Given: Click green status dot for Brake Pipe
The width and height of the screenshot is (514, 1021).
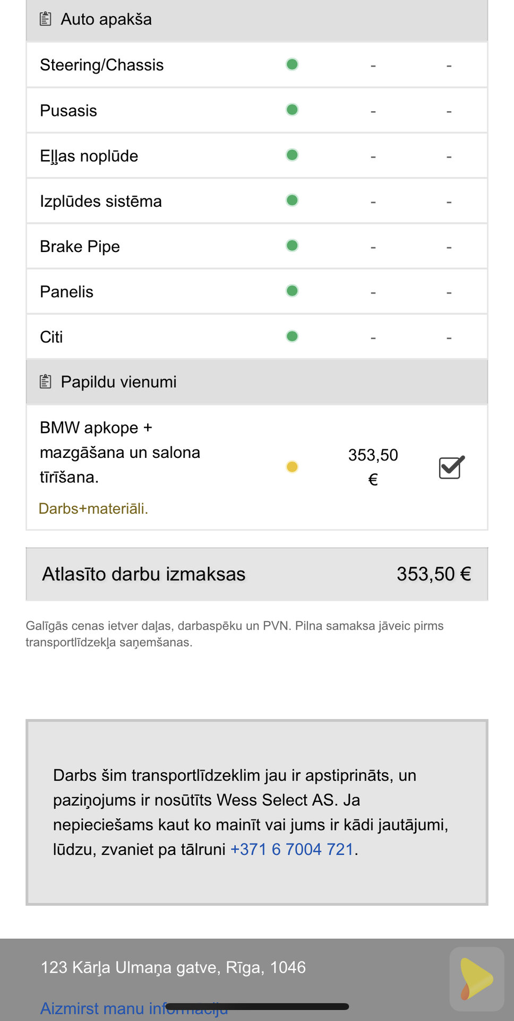Looking at the screenshot, I should 292,246.
